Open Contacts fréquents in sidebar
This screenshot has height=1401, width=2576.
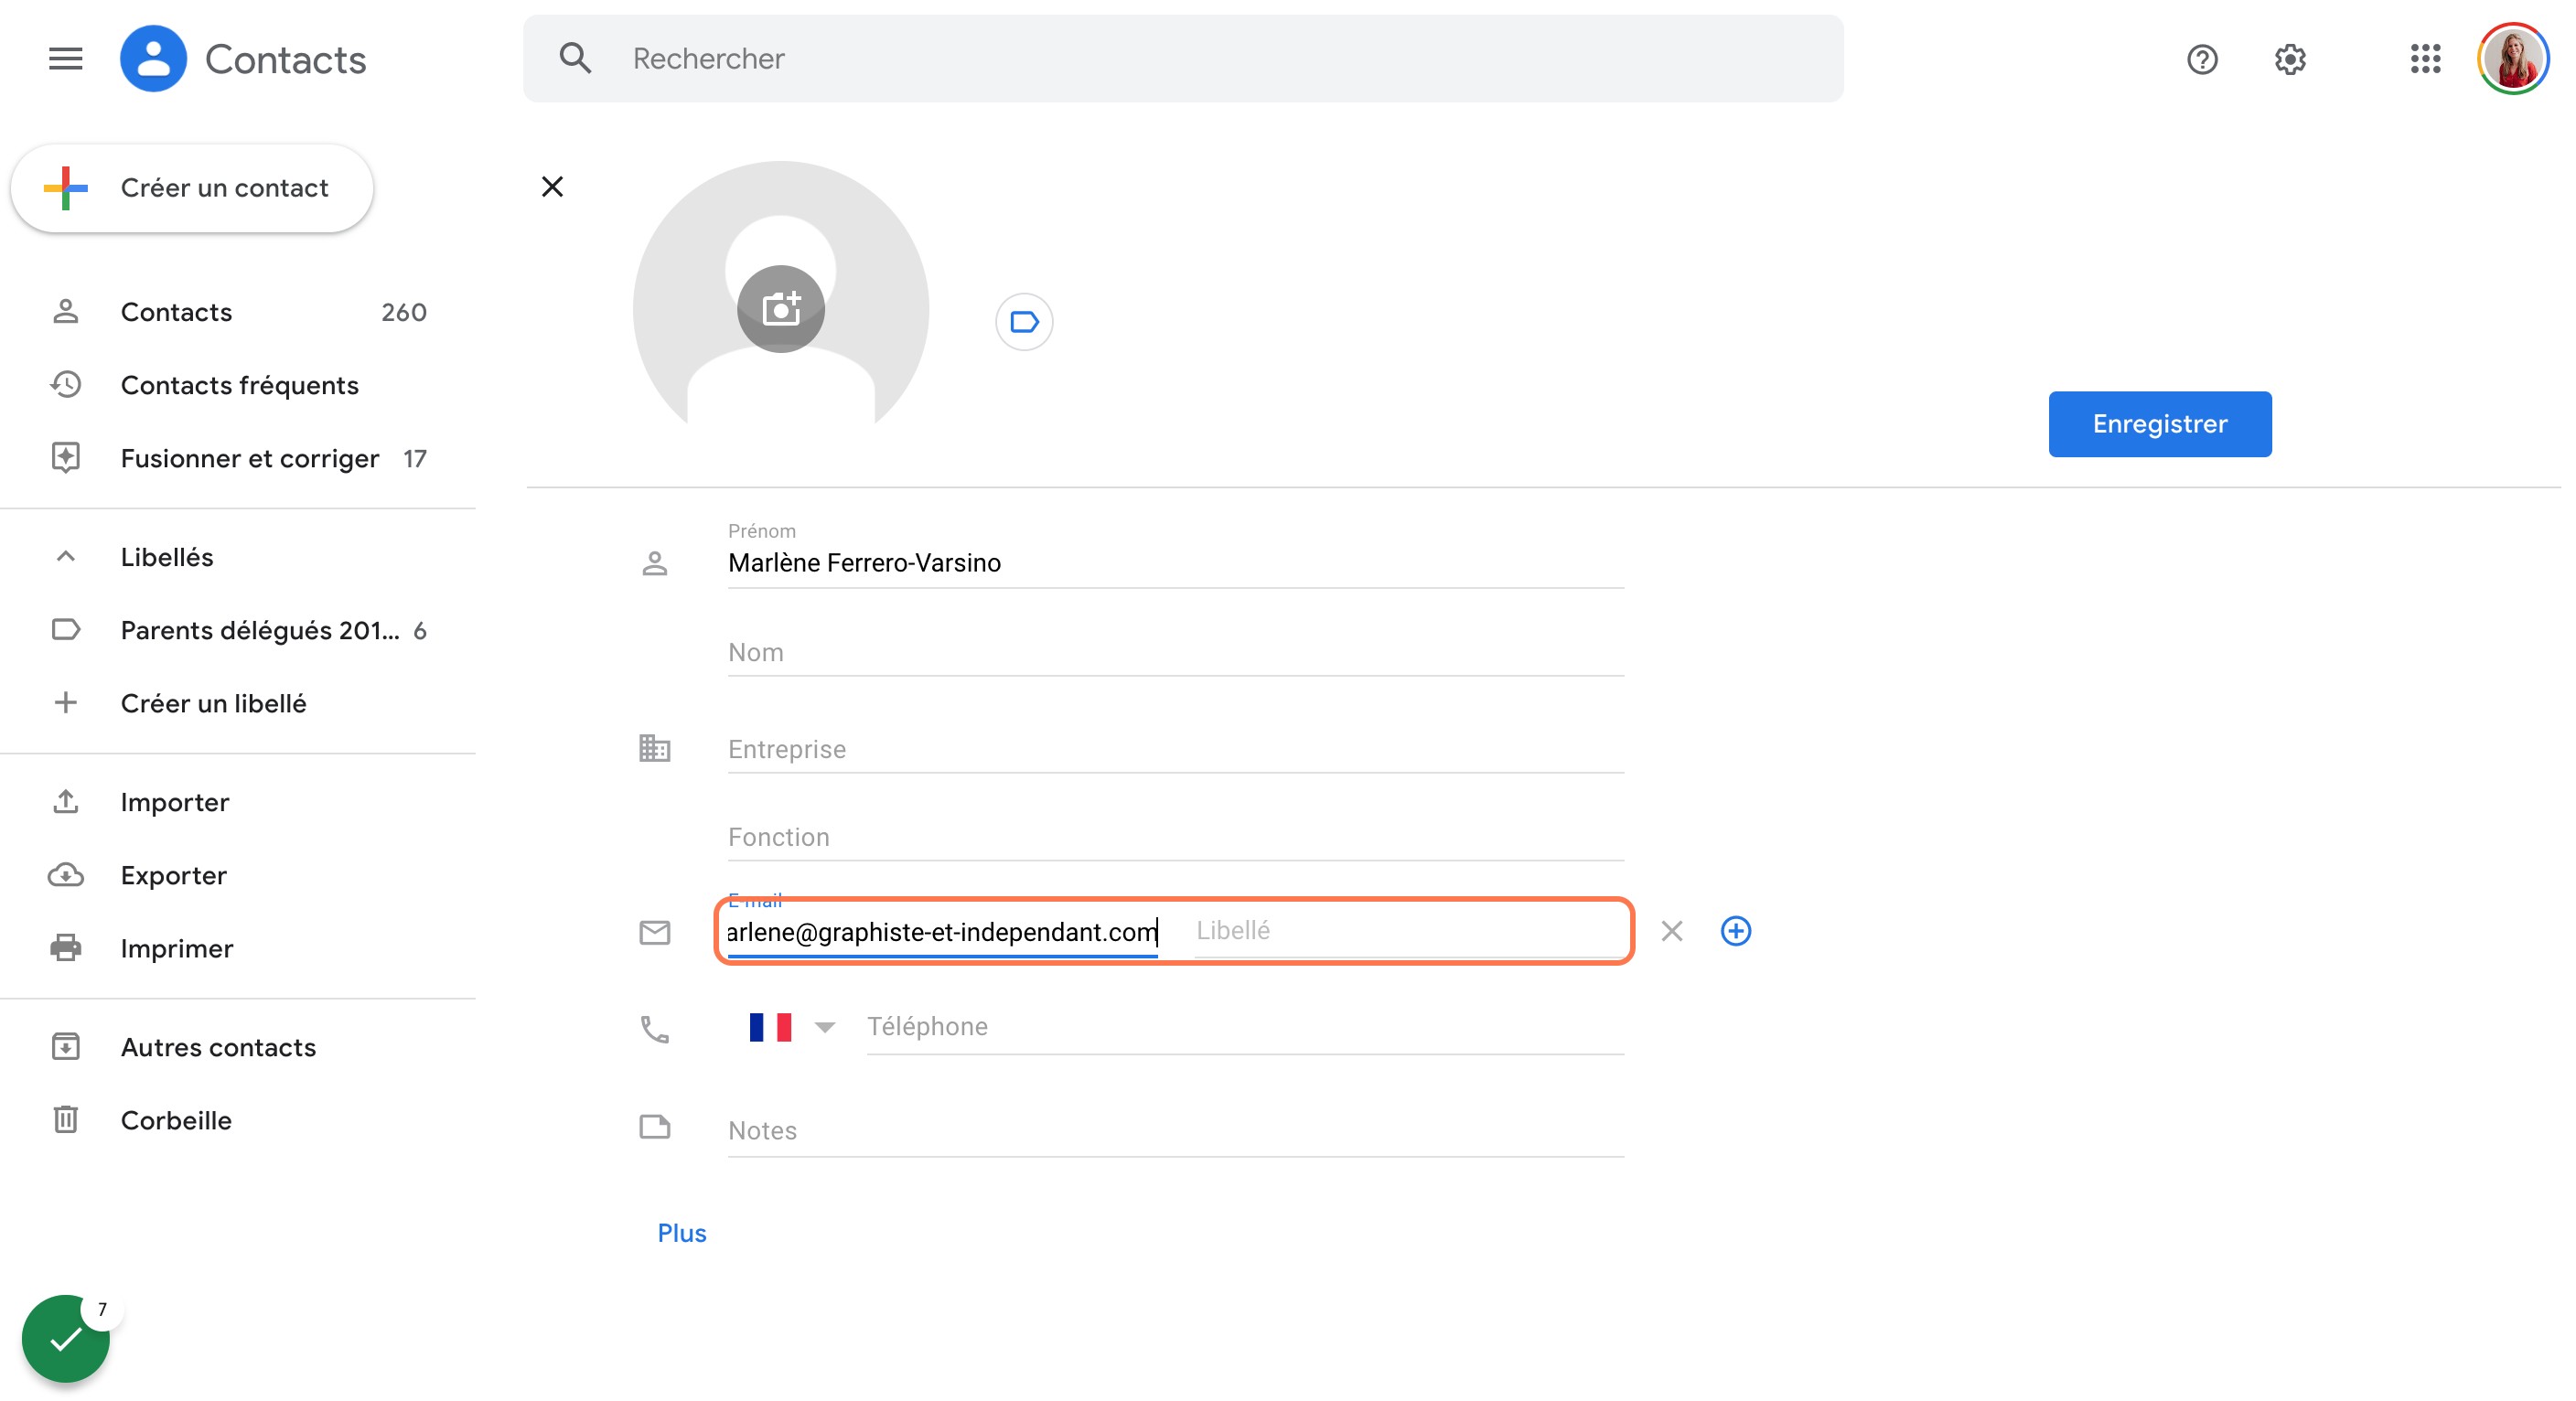tap(238, 385)
